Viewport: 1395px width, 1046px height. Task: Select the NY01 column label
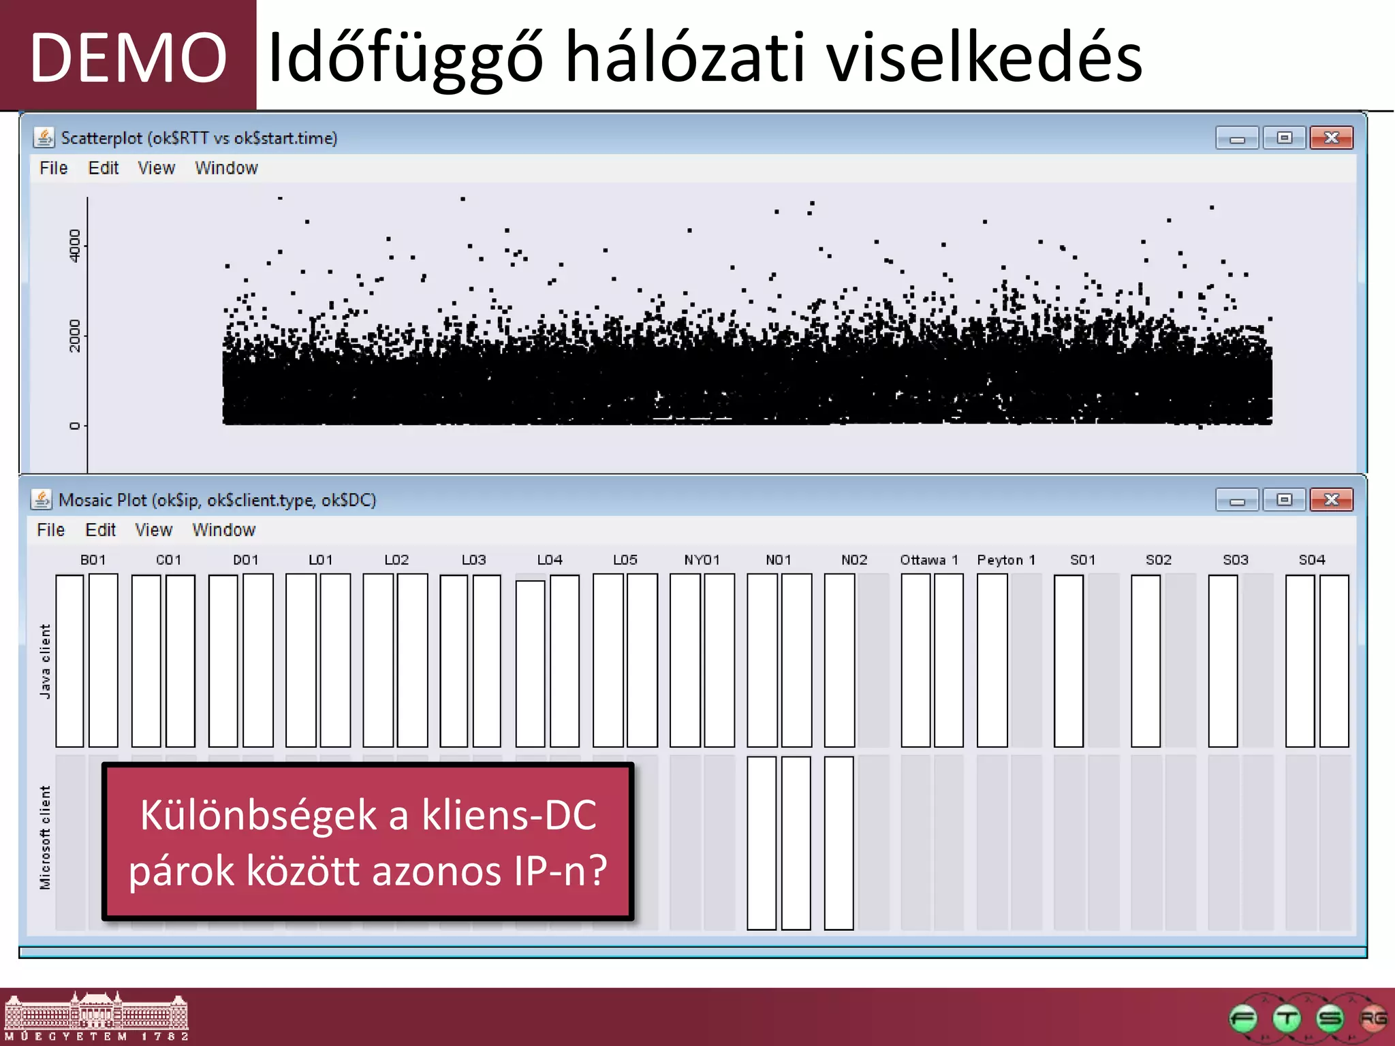pyautogui.click(x=702, y=560)
